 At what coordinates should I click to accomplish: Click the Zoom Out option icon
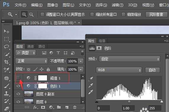(x=31, y=14)
